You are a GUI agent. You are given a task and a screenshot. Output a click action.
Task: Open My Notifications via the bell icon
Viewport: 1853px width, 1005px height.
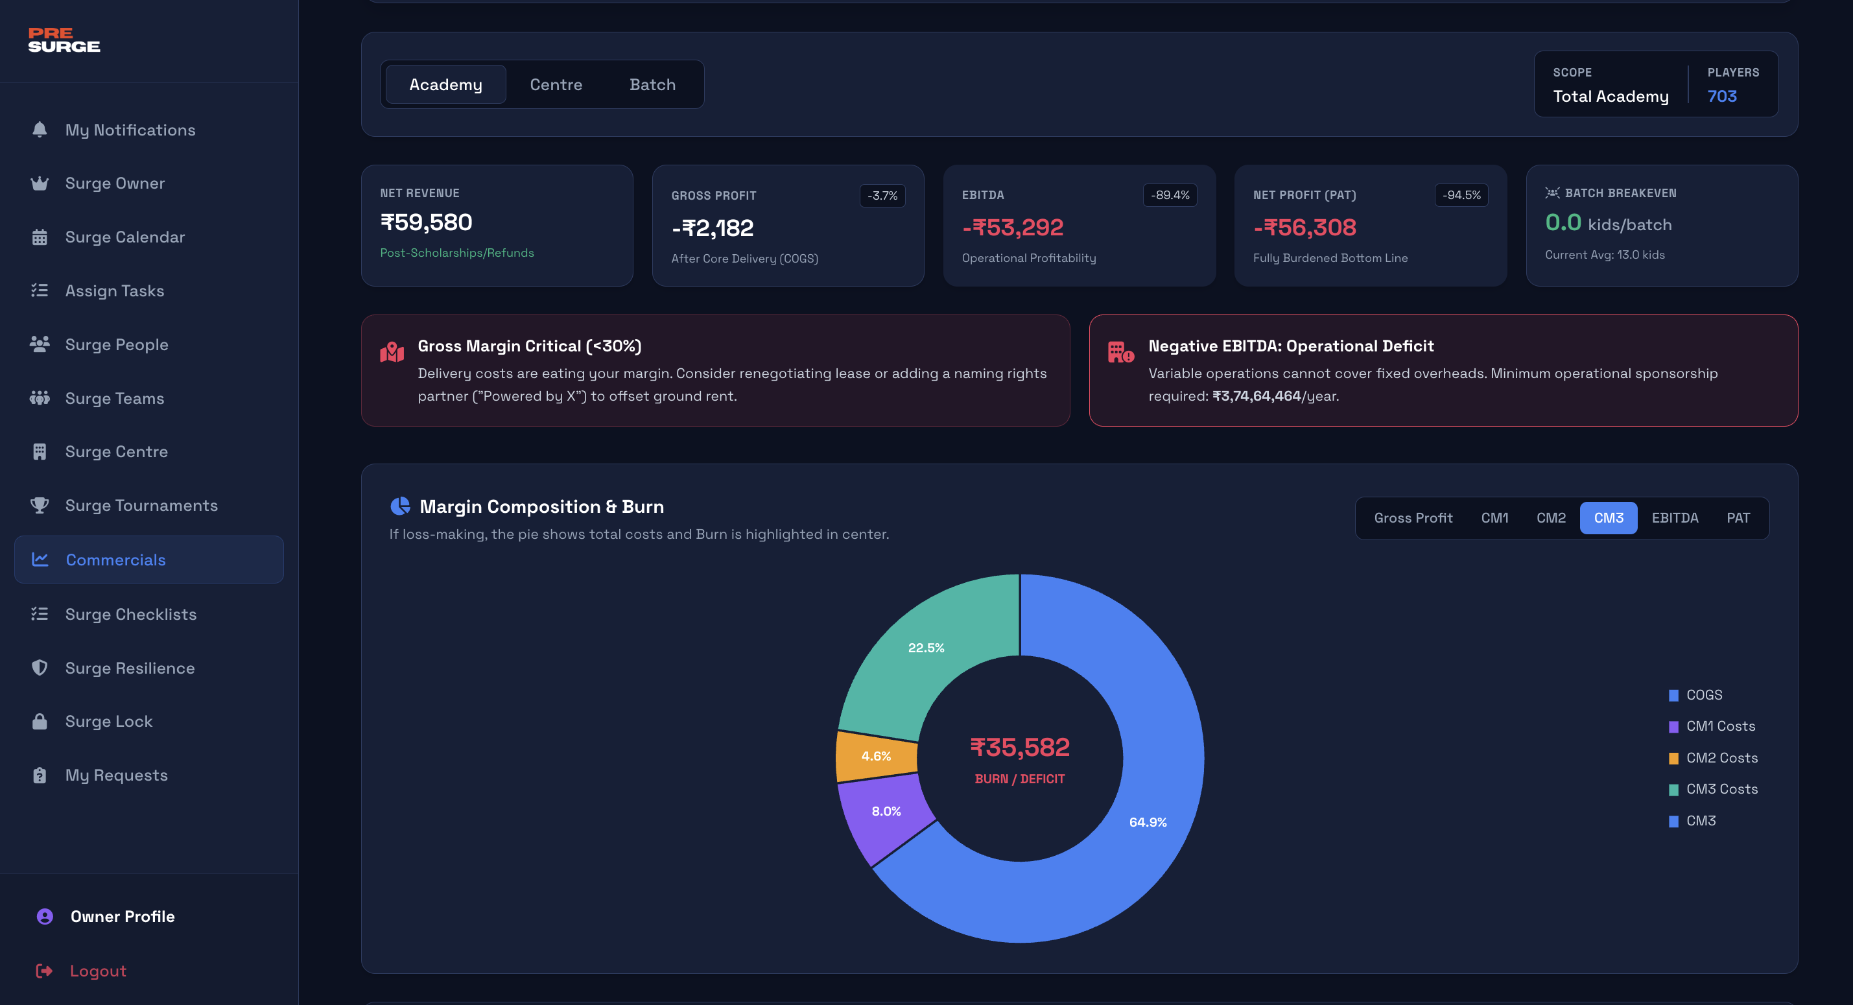click(x=40, y=130)
